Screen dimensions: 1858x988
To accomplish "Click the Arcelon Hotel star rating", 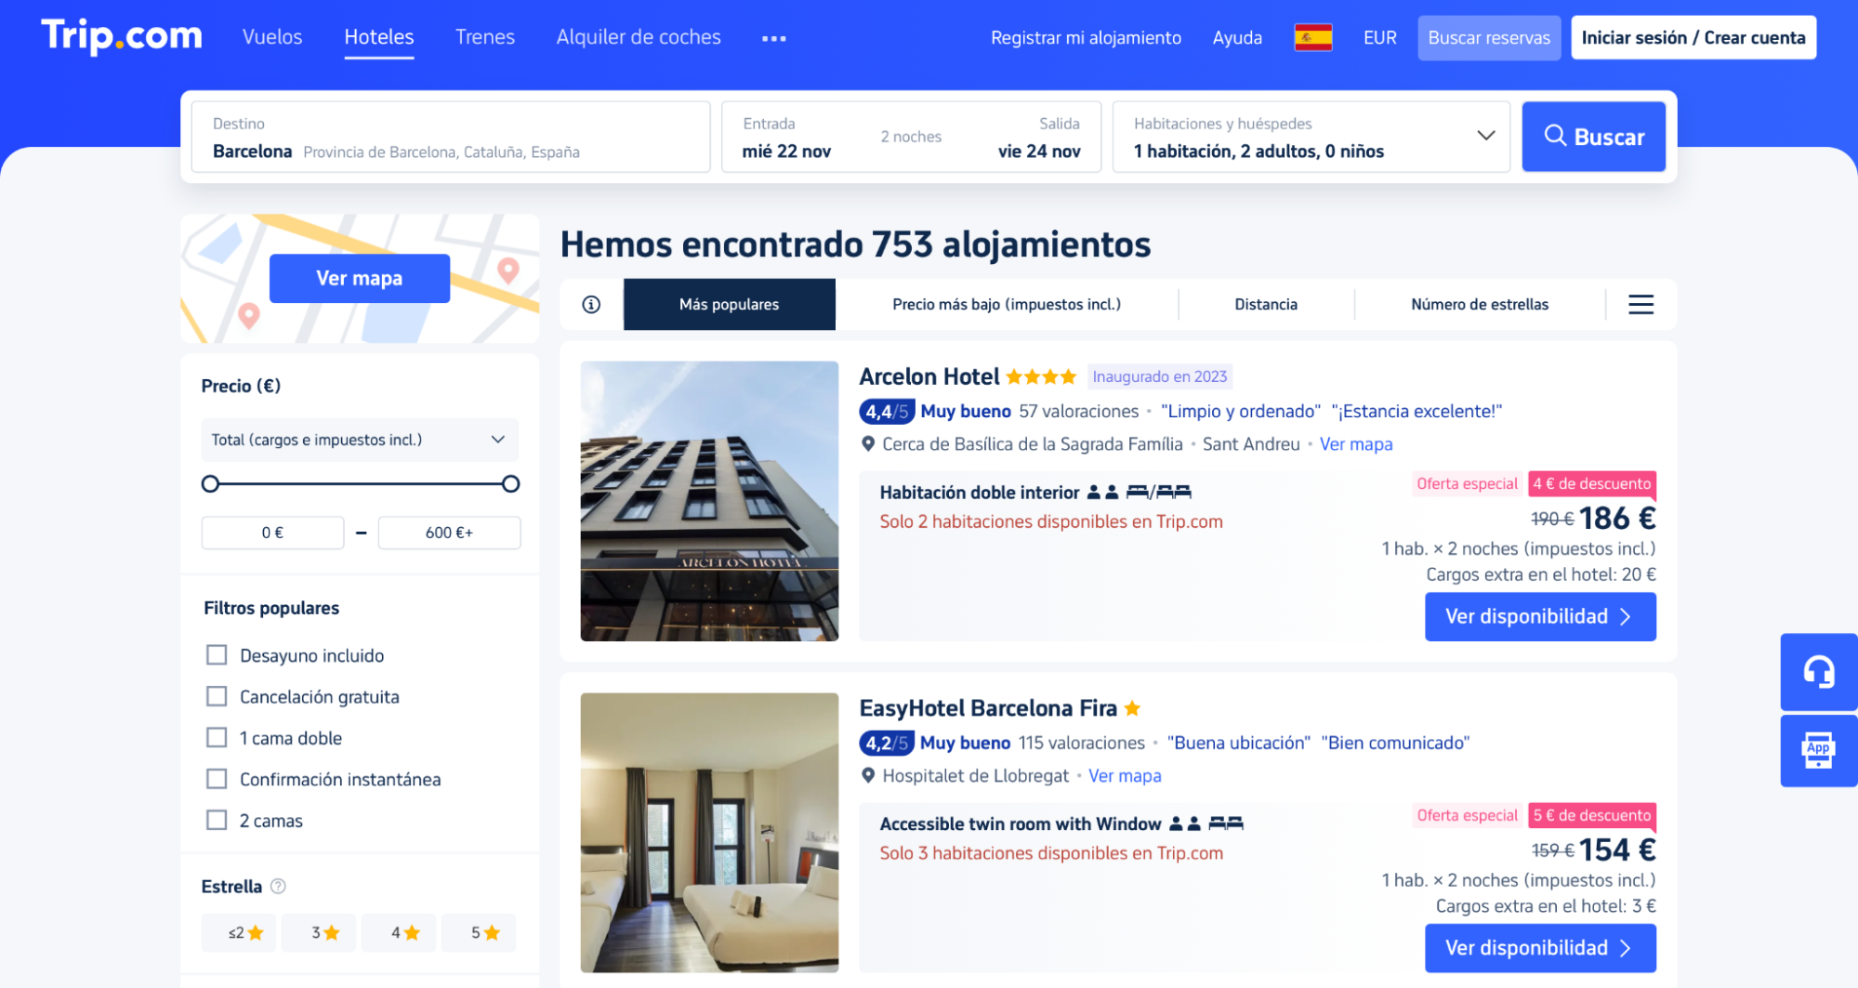I will (x=1041, y=376).
